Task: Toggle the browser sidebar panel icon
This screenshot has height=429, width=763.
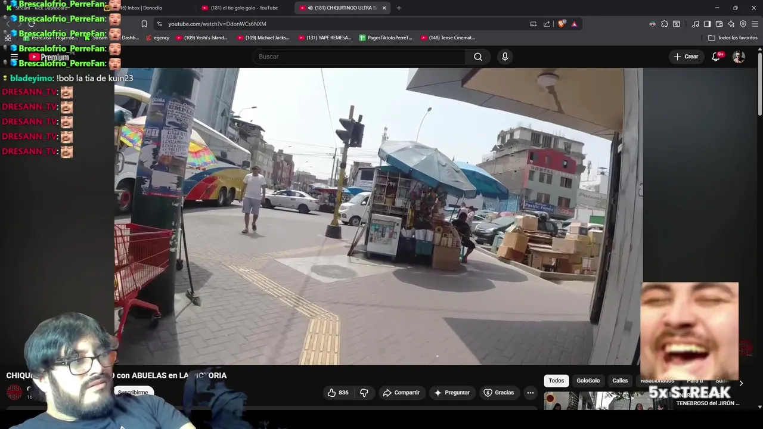Action: 707,24
